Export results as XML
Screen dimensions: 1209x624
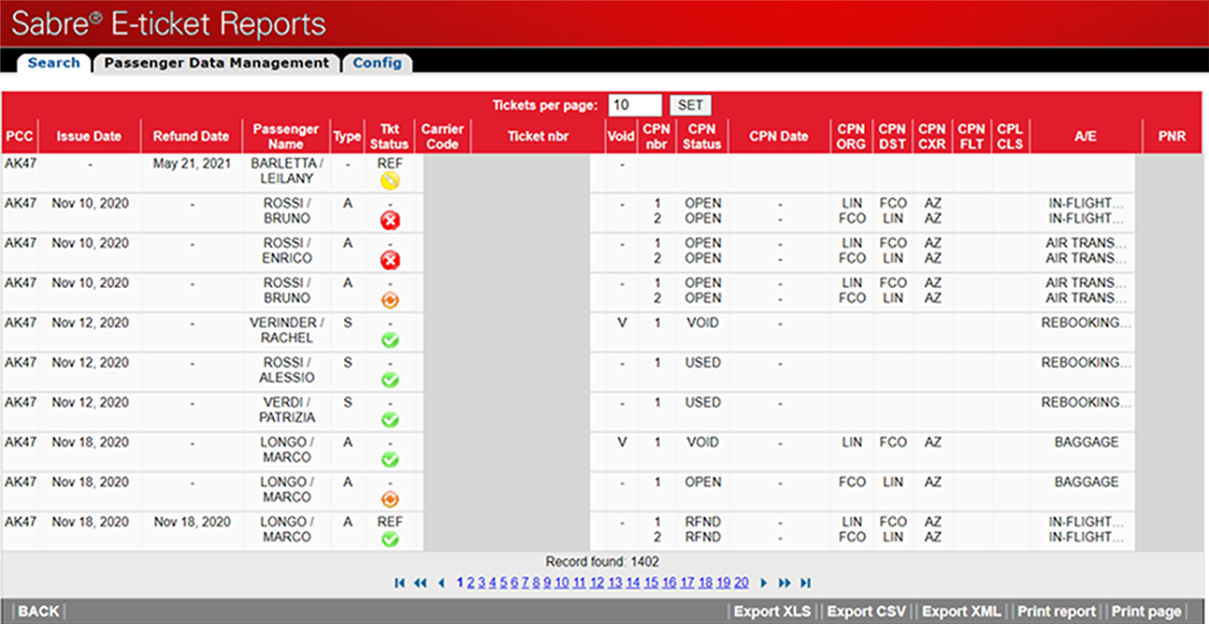[x=962, y=611]
